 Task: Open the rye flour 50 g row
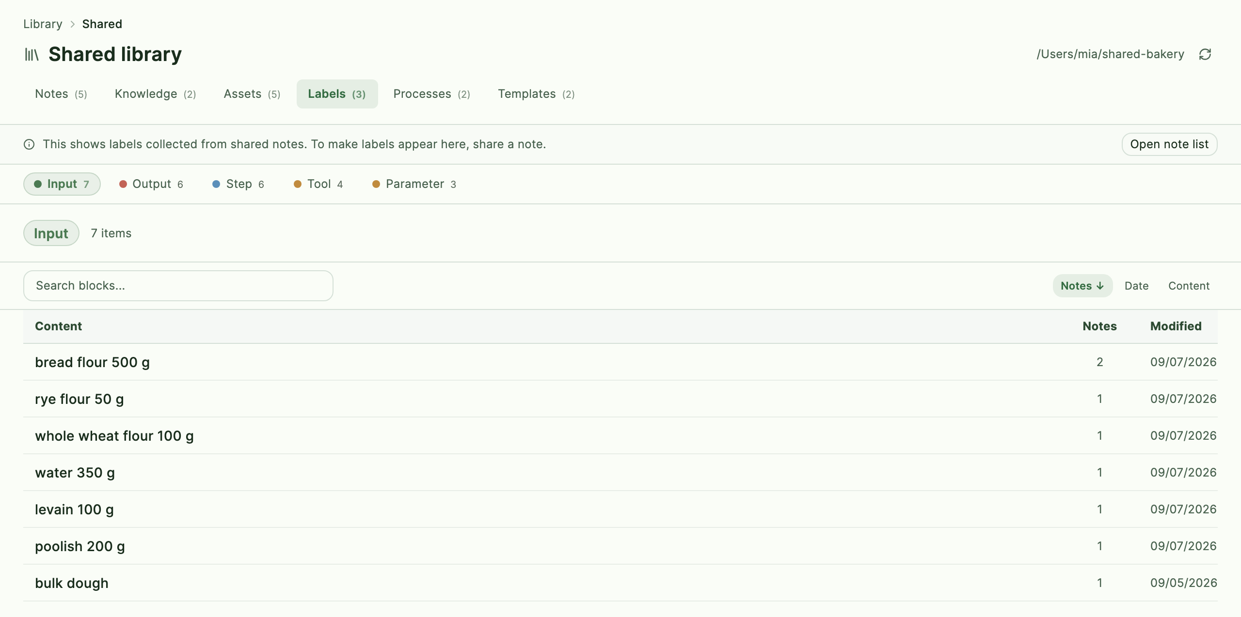click(x=620, y=399)
